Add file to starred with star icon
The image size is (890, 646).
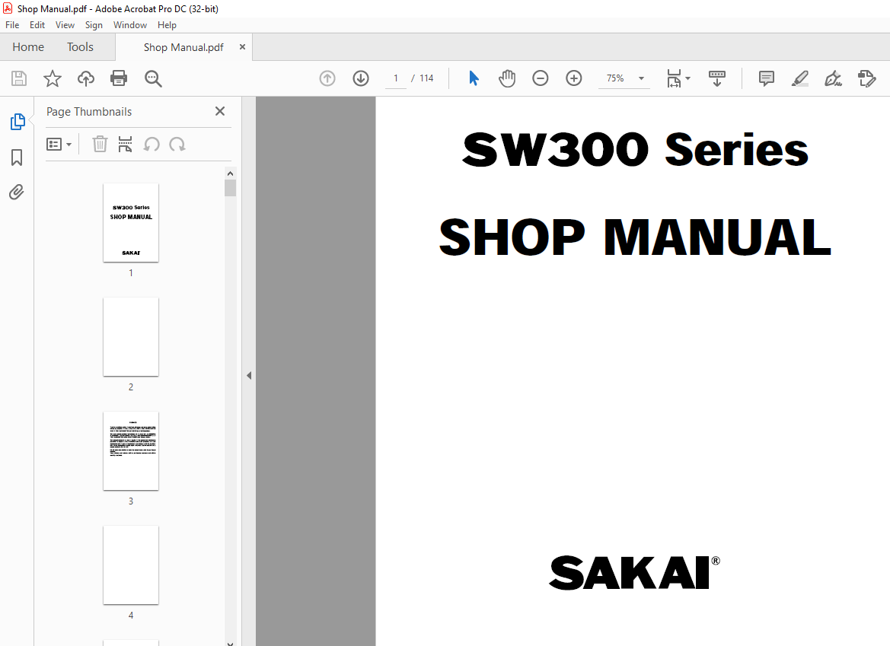coord(53,78)
